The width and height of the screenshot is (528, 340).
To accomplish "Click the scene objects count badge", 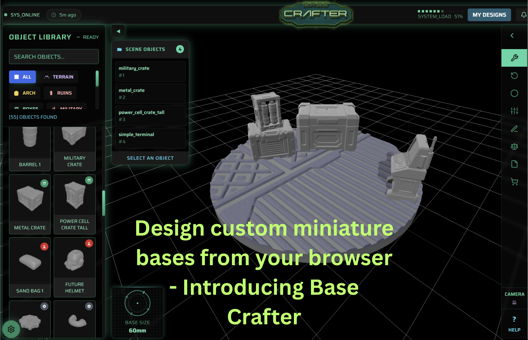I will (x=180, y=49).
